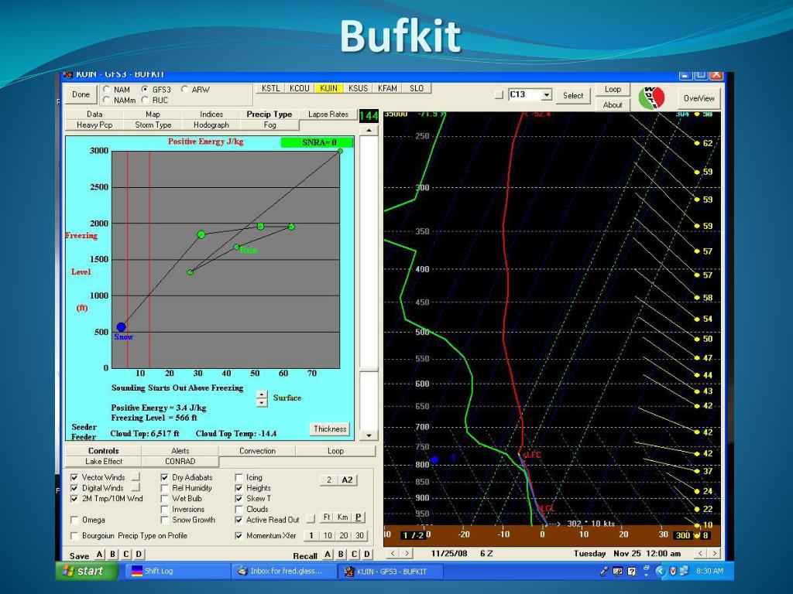Viewport: 793px width, 594px height.
Task: Switch to the Fog tab
Action: click(x=269, y=125)
